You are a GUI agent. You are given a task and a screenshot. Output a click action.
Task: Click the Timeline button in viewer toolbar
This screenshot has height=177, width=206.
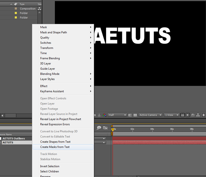pos(193,115)
